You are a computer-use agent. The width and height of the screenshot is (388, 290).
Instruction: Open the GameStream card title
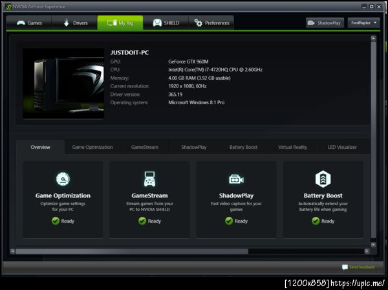pyautogui.click(x=150, y=195)
